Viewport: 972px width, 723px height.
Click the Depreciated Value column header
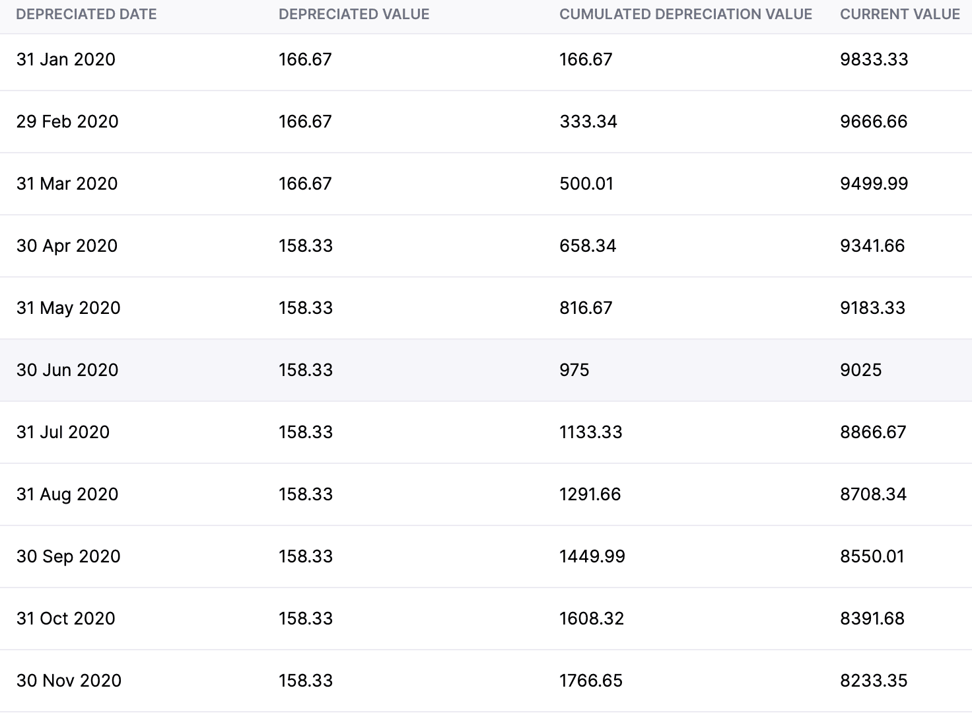click(x=354, y=15)
